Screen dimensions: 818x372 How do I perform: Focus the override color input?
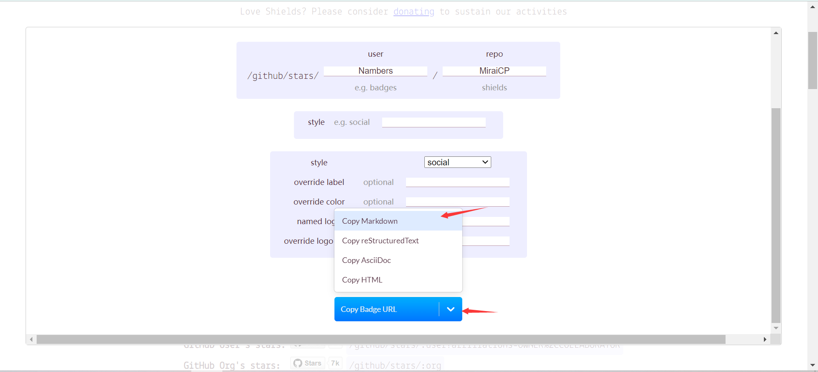click(458, 202)
